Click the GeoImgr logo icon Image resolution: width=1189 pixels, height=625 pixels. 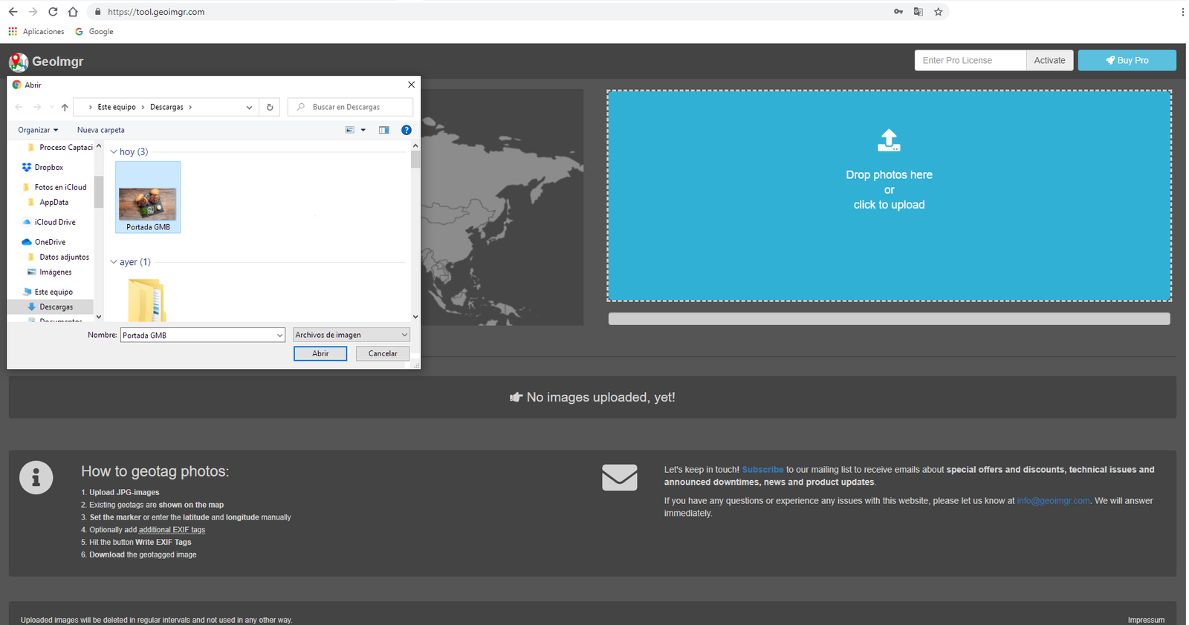19,62
